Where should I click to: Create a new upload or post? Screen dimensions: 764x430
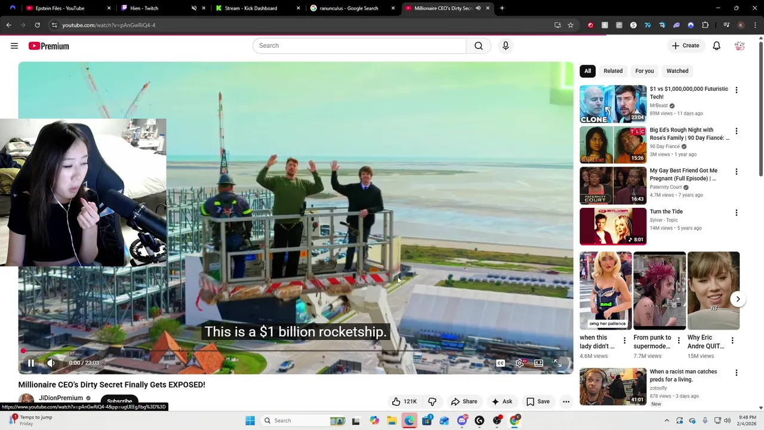(685, 45)
